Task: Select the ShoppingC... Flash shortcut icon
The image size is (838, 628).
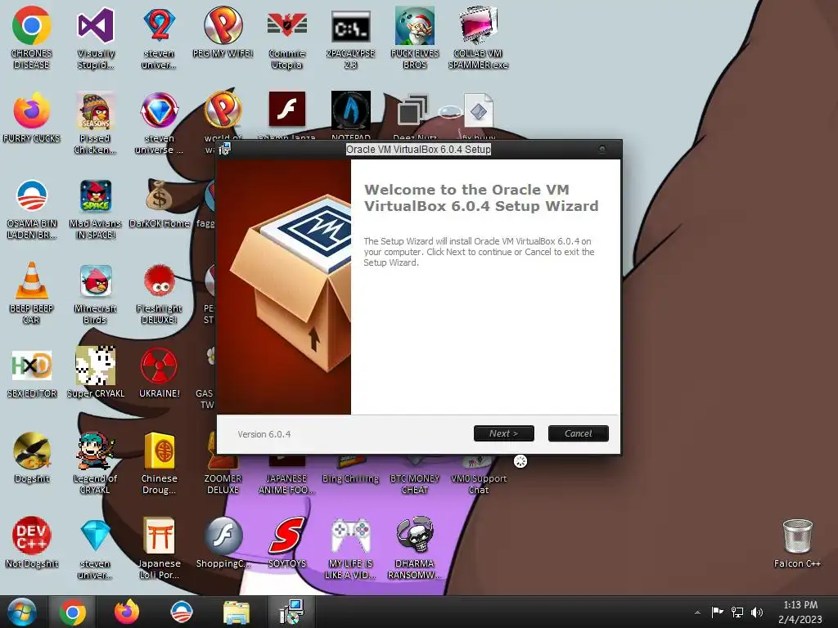Action: [223, 543]
